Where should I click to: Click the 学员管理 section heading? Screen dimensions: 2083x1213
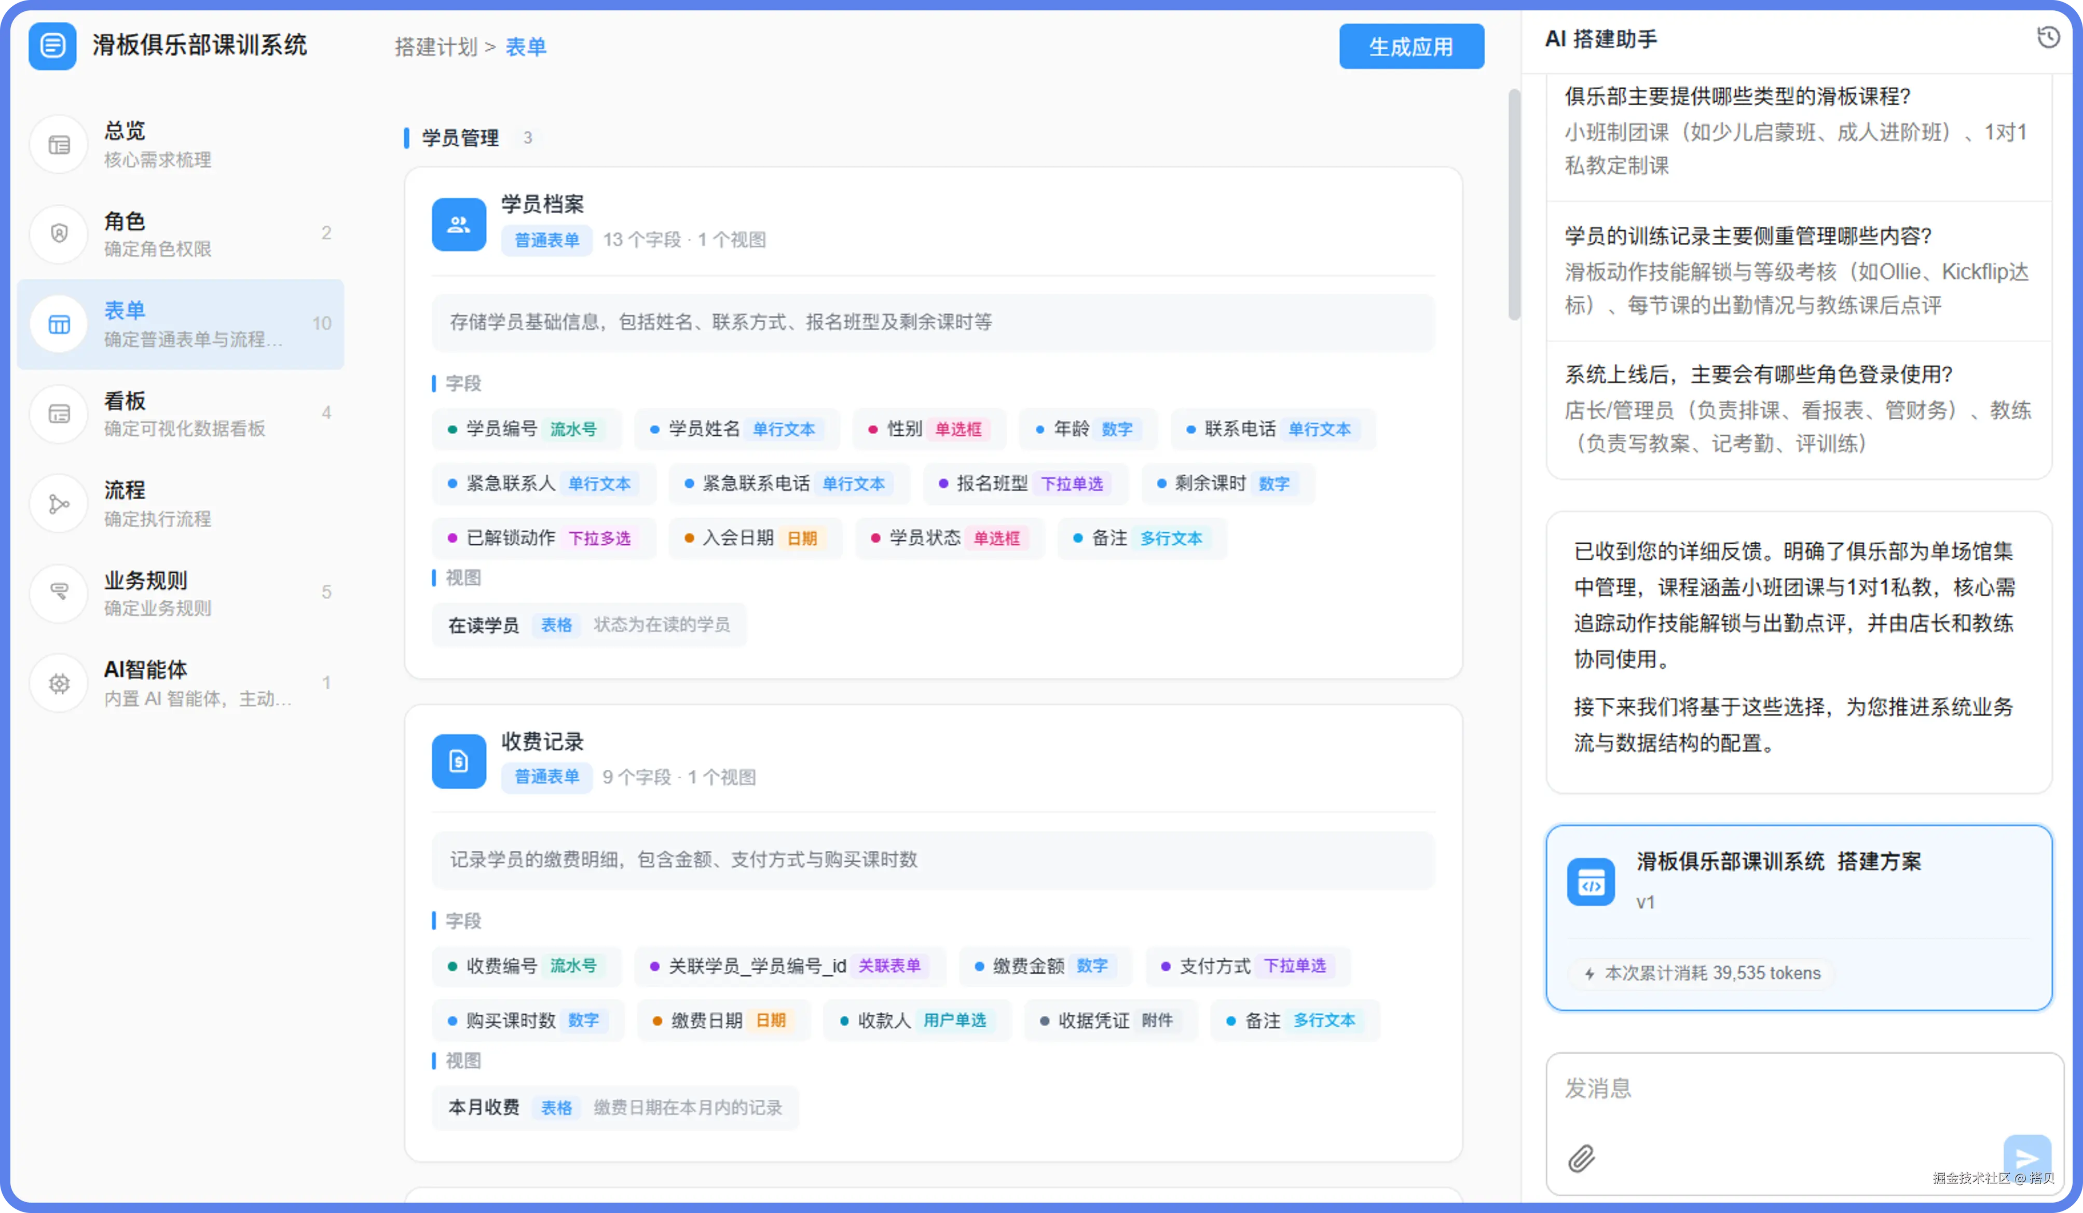pos(460,138)
